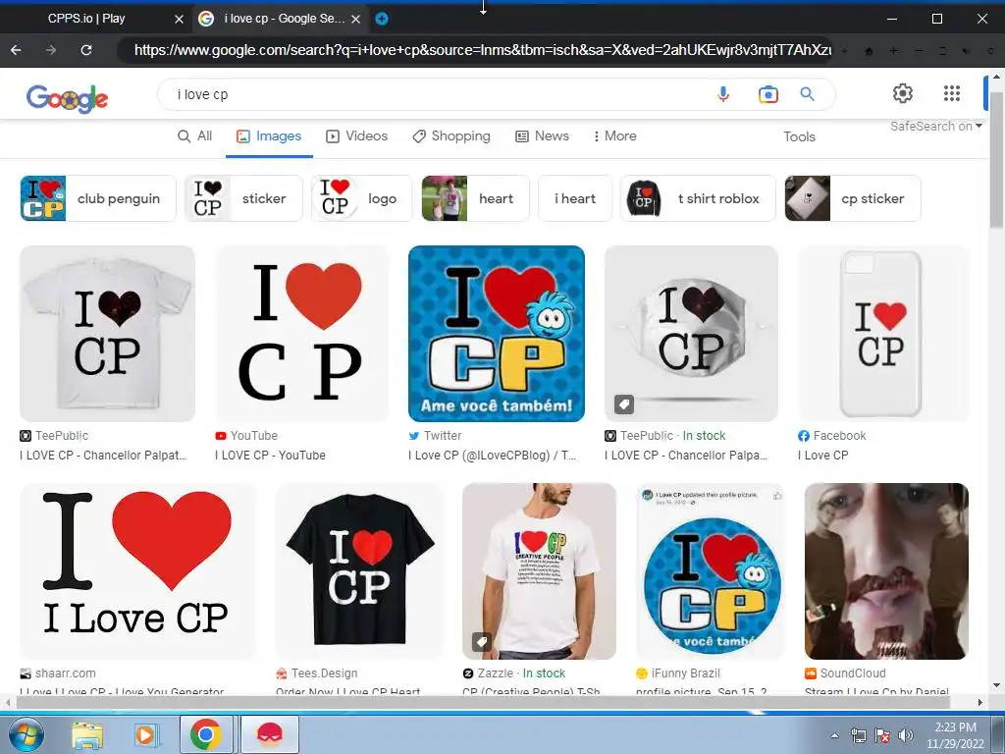Click the Chrome taskbar icon
The image size is (1005, 754).
(x=206, y=734)
